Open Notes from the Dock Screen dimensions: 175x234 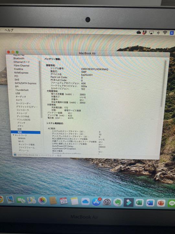(x=75, y=201)
